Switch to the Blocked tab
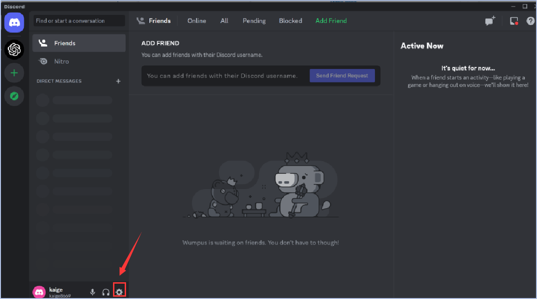The width and height of the screenshot is (537, 299). (x=290, y=21)
